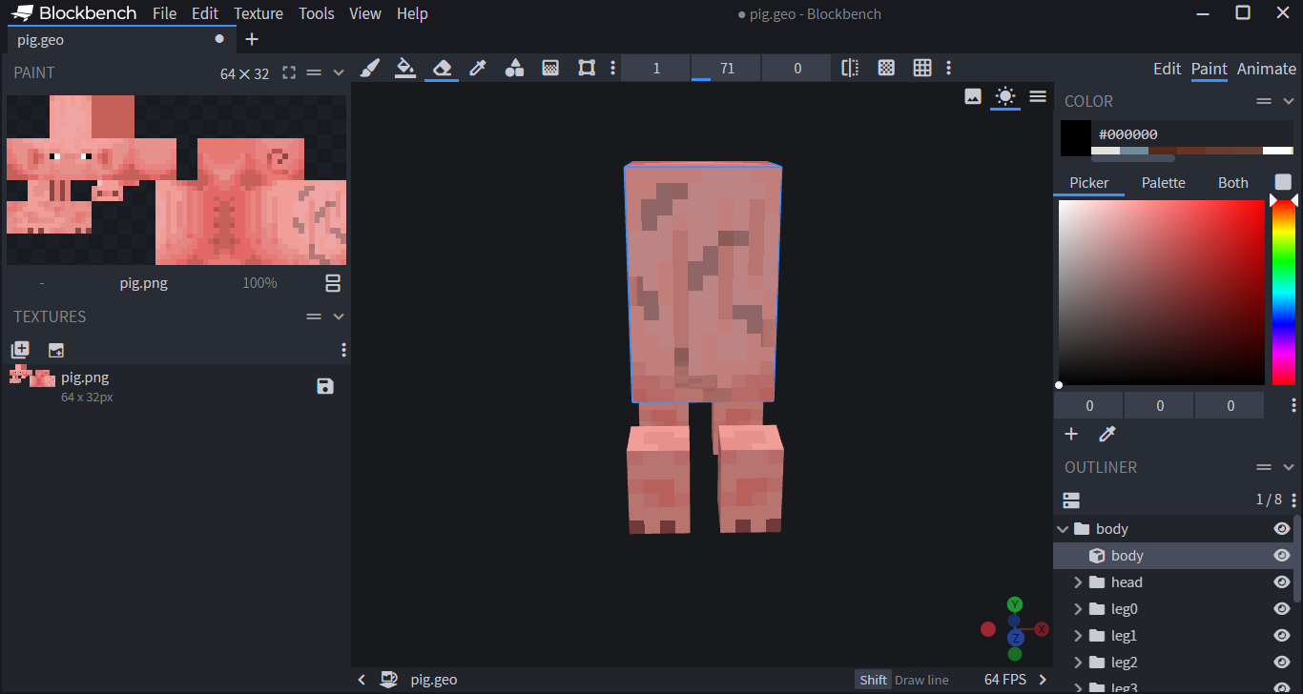
Task: Toggle the UV editor layout icon
Action: click(x=333, y=283)
